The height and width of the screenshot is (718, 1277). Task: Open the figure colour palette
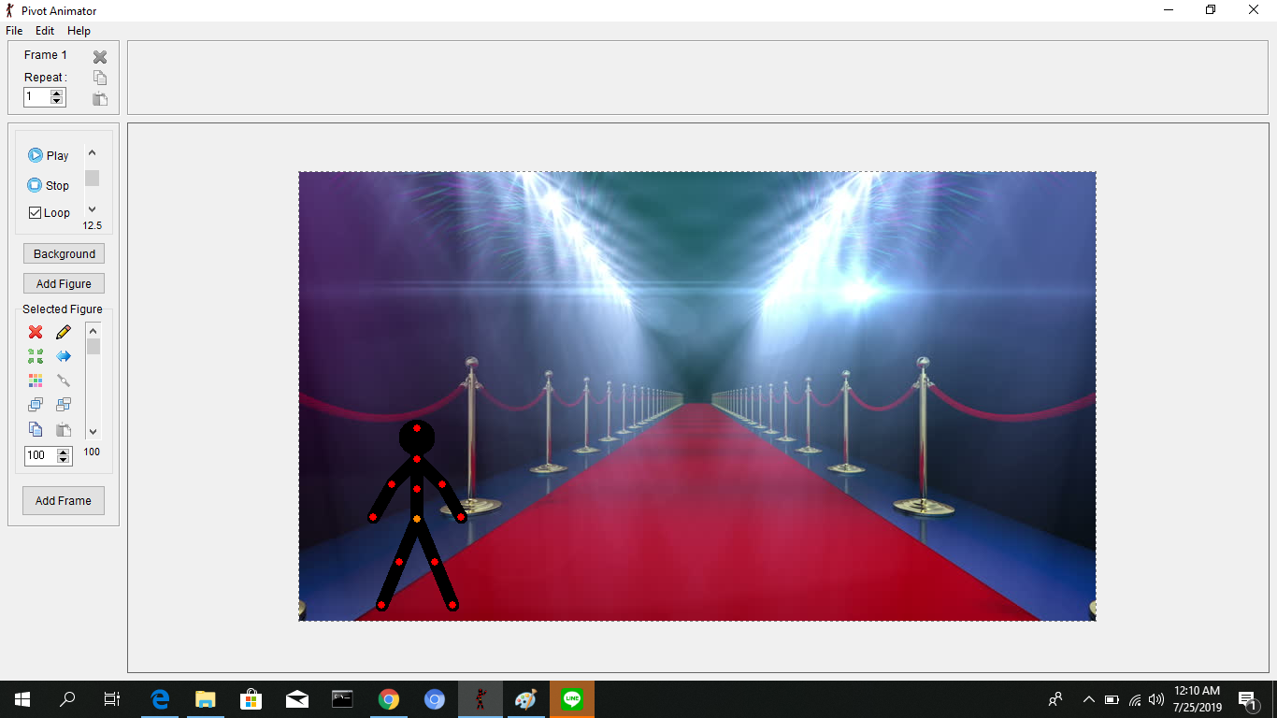tap(35, 381)
